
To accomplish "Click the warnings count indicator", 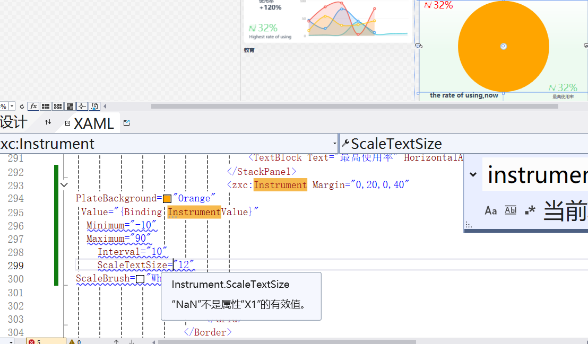I will coord(75,341).
